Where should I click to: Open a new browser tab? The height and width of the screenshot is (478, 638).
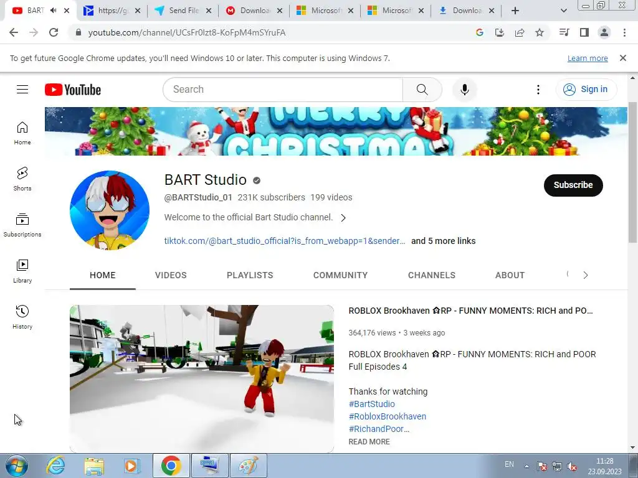coord(515,11)
